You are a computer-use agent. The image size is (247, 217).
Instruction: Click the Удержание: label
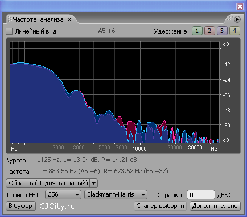click(171, 31)
